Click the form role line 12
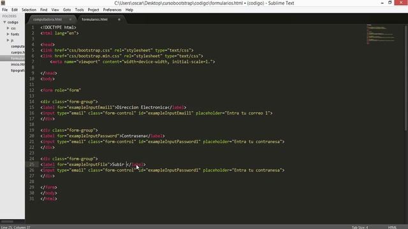The image size is (408, 229). click(61, 90)
